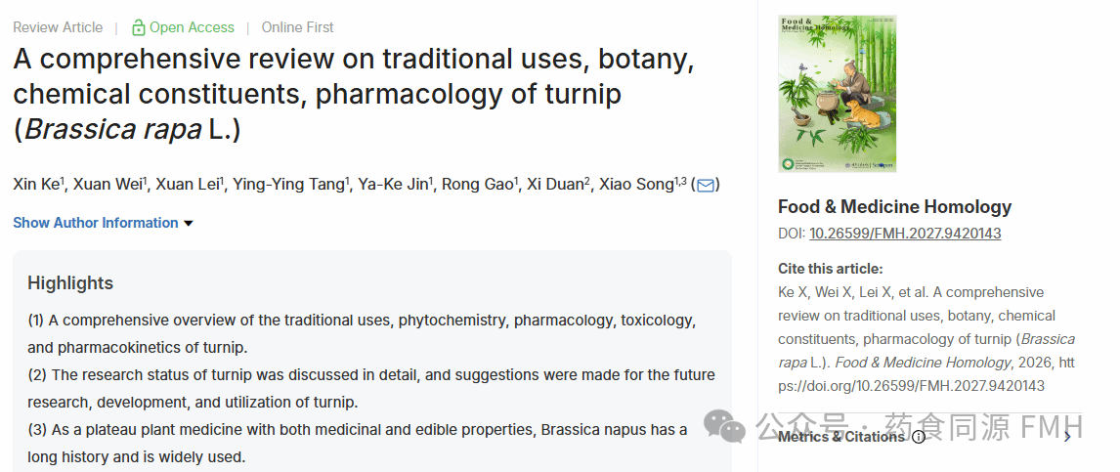Select author Xuan Lei

tap(186, 185)
